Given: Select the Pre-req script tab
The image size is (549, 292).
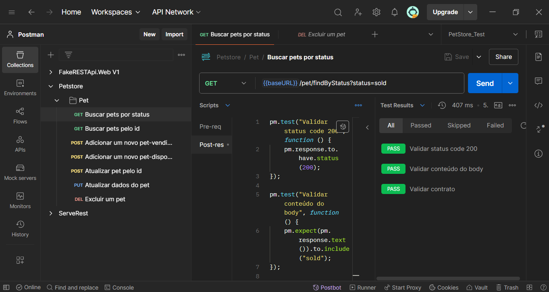Looking at the screenshot, I should click(x=210, y=127).
